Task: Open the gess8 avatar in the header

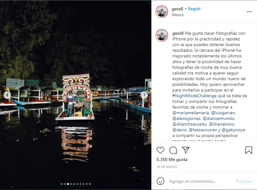Action: tap(161, 12)
